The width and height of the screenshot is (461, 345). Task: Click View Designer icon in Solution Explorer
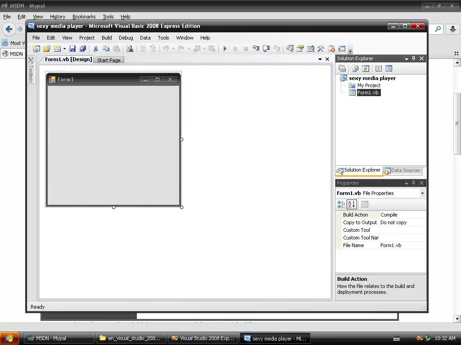(389, 68)
